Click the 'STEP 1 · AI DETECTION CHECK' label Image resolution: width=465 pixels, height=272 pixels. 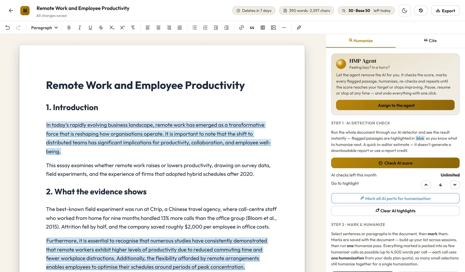point(360,123)
